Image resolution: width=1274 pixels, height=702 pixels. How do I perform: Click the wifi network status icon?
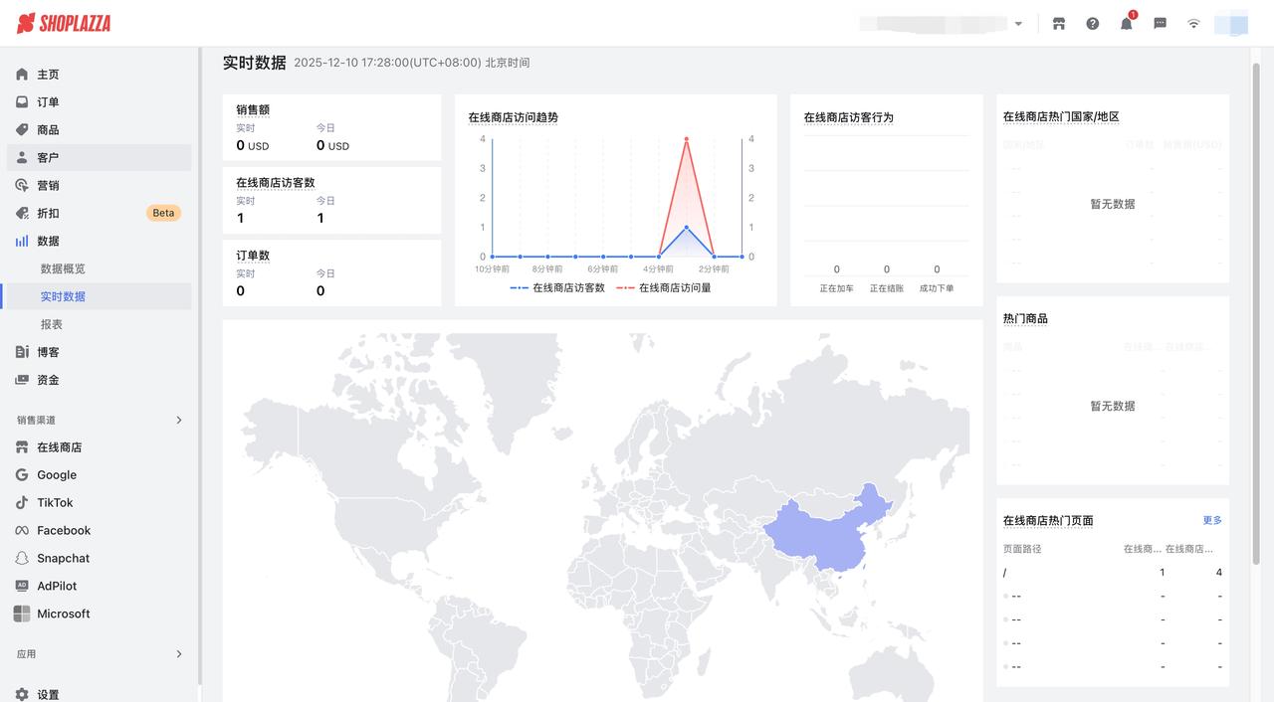(1193, 24)
